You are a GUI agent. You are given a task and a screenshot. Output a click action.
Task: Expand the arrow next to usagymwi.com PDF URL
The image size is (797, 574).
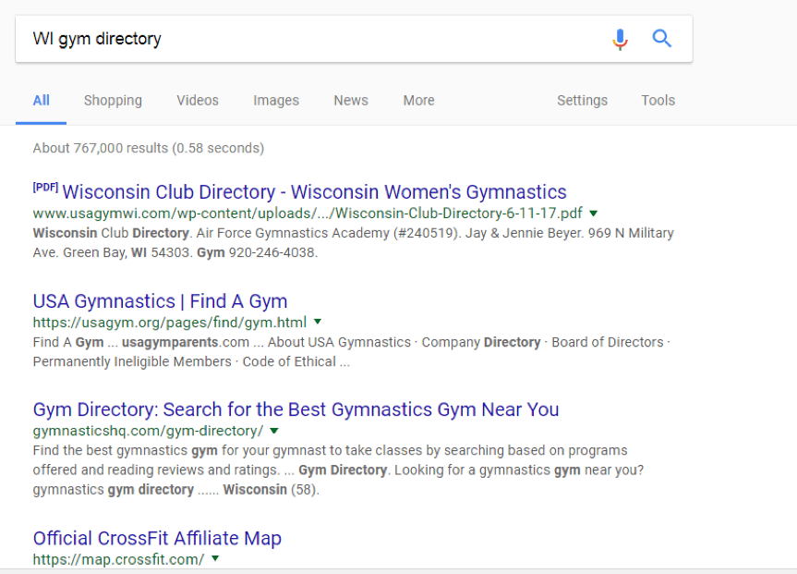593,214
